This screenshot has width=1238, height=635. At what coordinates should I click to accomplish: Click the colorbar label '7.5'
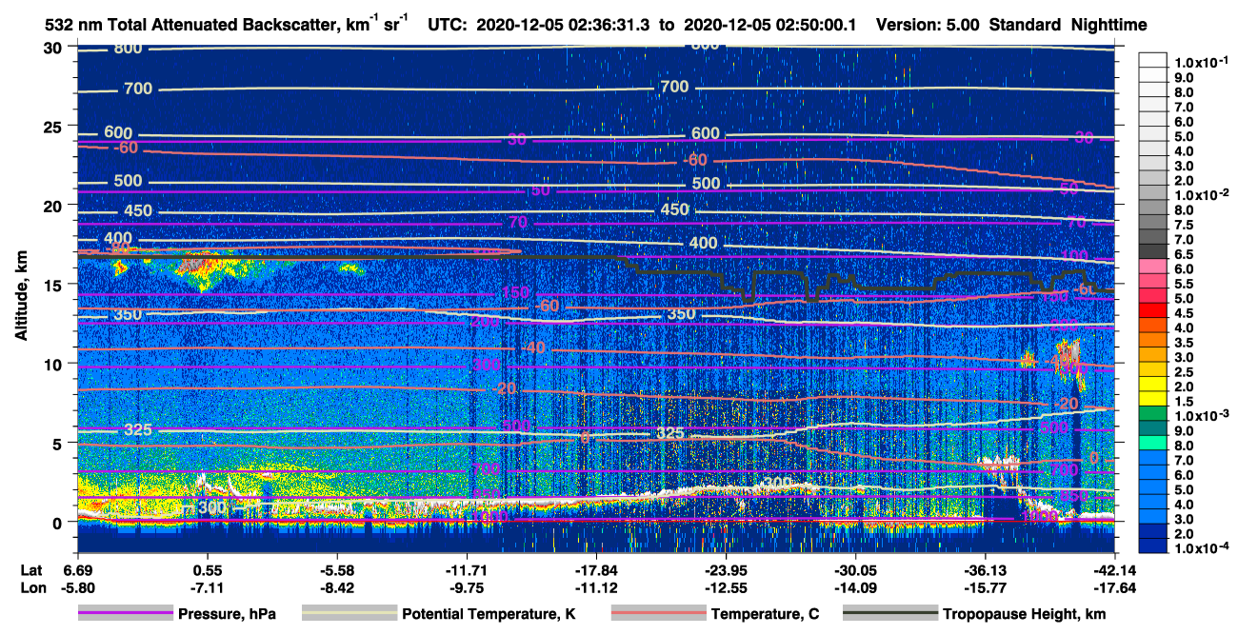pos(1185,225)
